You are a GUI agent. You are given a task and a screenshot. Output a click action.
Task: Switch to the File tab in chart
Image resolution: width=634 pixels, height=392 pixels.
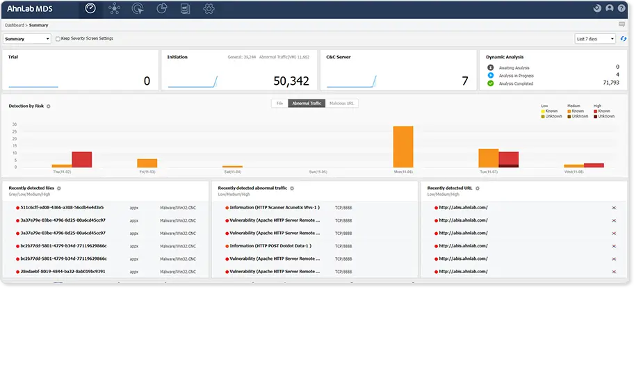pos(279,104)
